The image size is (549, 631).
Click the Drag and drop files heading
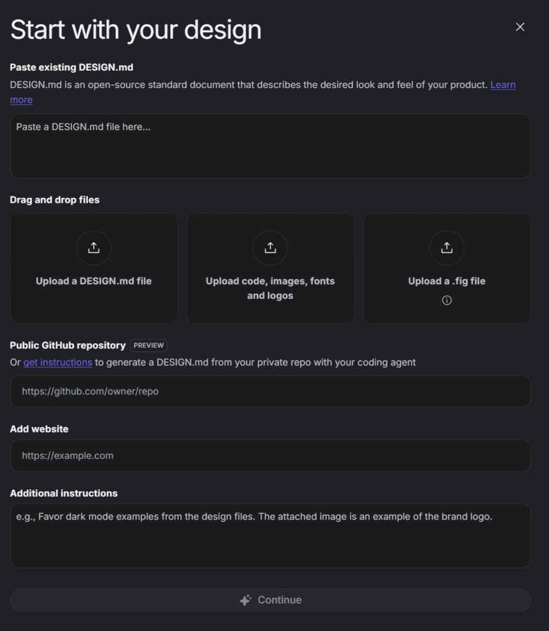click(x=55, y=200)
